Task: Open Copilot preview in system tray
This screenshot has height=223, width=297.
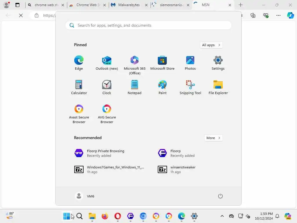Action: [288, 216]
